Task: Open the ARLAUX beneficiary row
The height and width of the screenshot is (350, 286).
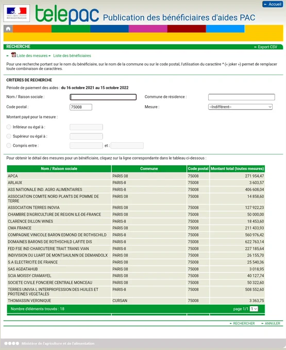Action: (x=136, y=183)
